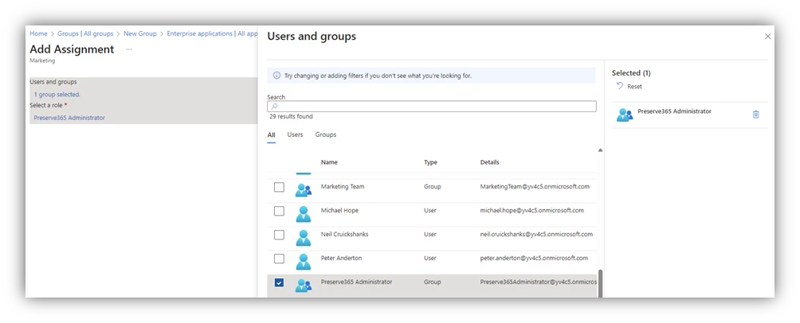Click Preserve365 Administrator name in the Selected panel

tap(674, 111)
